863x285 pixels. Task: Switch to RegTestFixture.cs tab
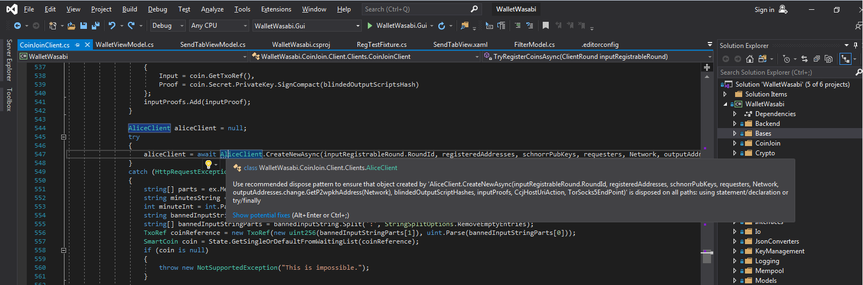[381, 45]
